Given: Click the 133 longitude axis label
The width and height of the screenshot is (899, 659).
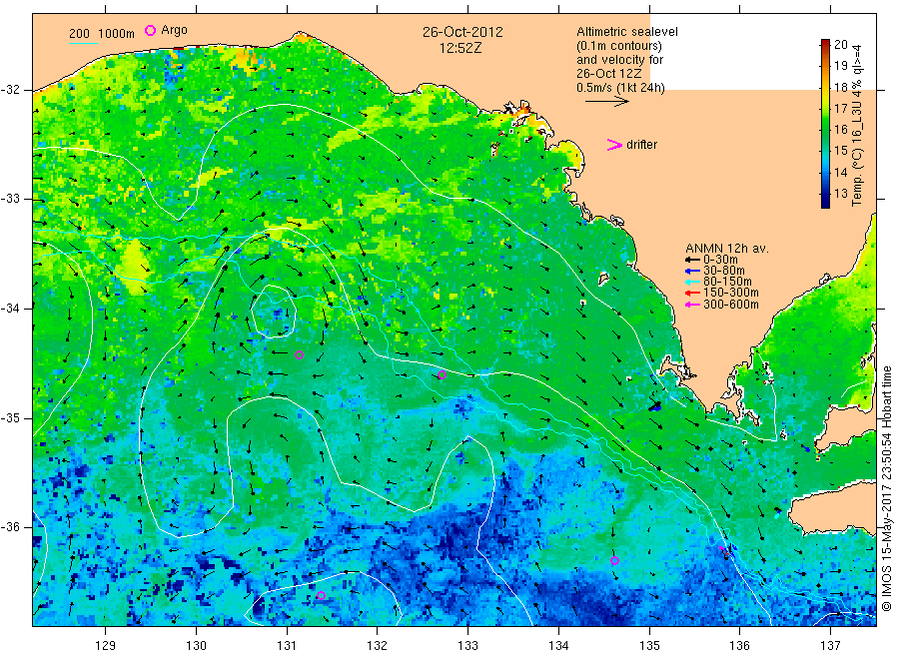Looking at the screenshot, I should 467,646.
